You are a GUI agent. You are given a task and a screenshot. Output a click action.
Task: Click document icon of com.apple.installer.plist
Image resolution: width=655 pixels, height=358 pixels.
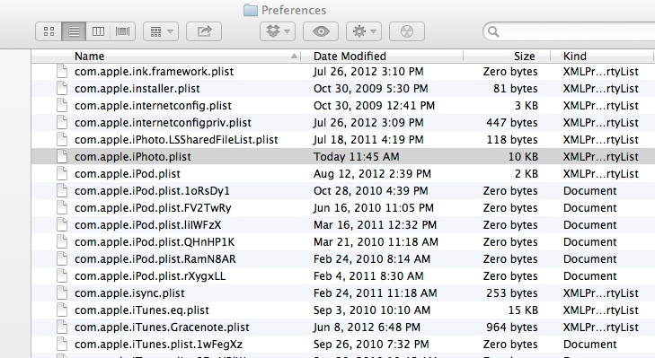(x=62, y=88)
